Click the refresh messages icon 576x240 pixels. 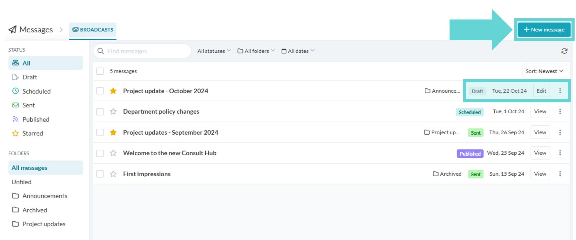pos(564,51)
